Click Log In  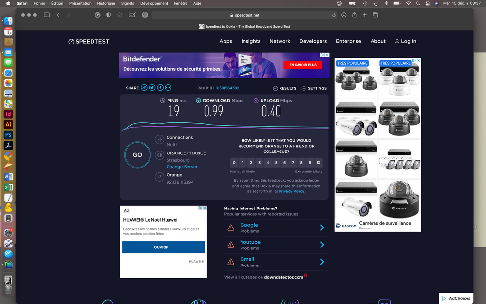pos(406,41)
